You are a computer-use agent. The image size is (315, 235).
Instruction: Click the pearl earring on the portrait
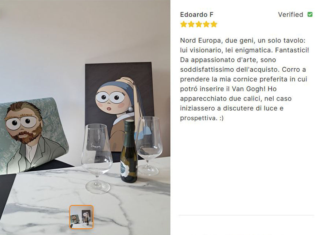click(x=131, y=110)
